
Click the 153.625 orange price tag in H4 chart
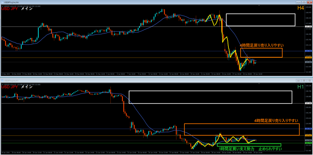pyautogui.click(x=308, y=57)
